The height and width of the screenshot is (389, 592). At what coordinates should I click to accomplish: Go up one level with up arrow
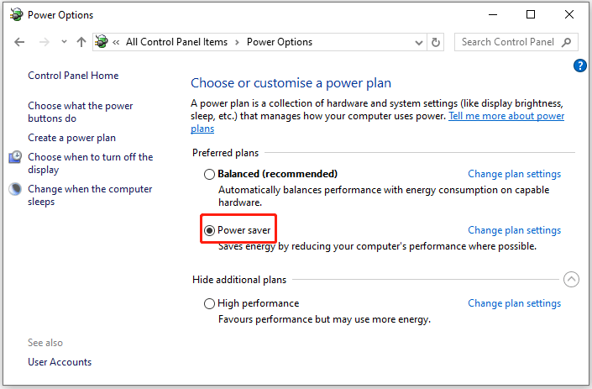pos(81,42)
